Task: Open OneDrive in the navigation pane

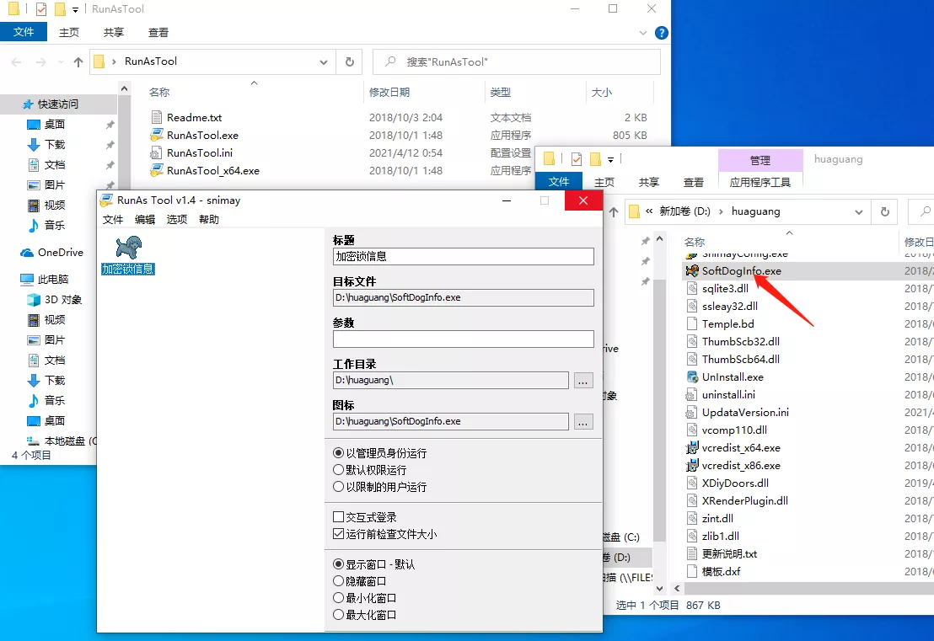Action: click(x=60, y=253)
